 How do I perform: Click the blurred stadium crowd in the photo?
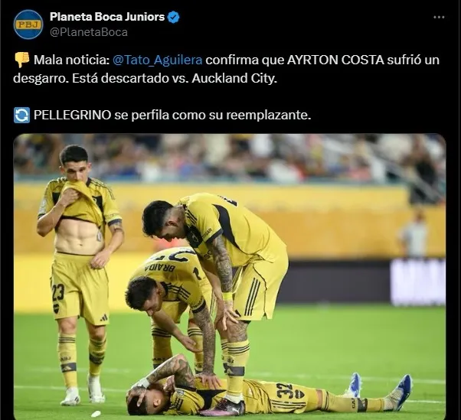coord(230,158)
